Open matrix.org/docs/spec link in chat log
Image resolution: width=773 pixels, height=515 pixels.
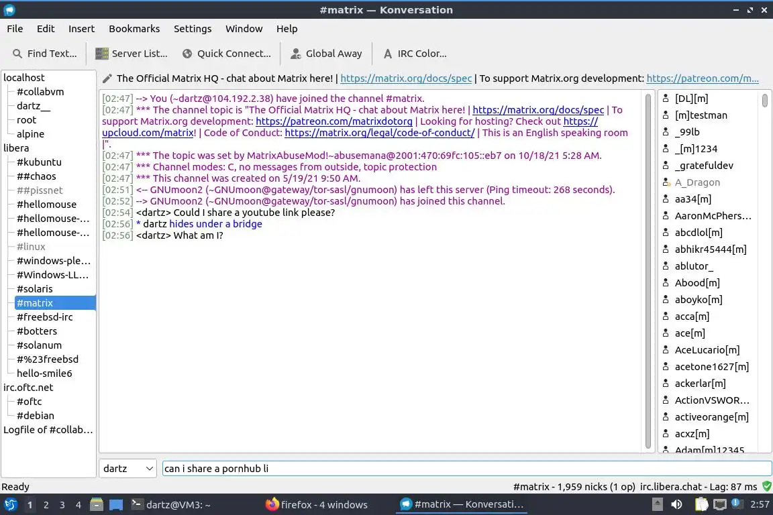pos(538,110)
